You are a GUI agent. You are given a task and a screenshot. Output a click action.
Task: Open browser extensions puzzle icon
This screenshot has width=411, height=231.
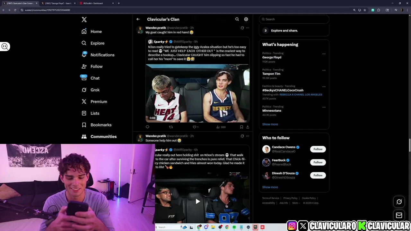tap(379, 10)
